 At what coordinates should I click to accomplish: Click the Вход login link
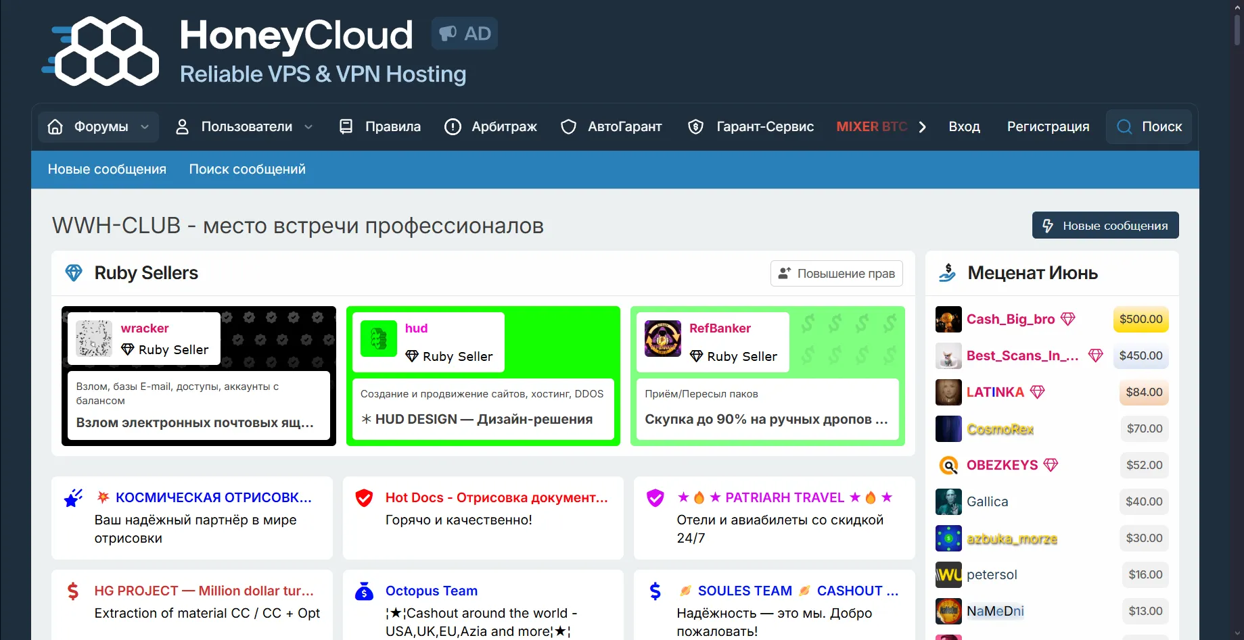(964, 127)
